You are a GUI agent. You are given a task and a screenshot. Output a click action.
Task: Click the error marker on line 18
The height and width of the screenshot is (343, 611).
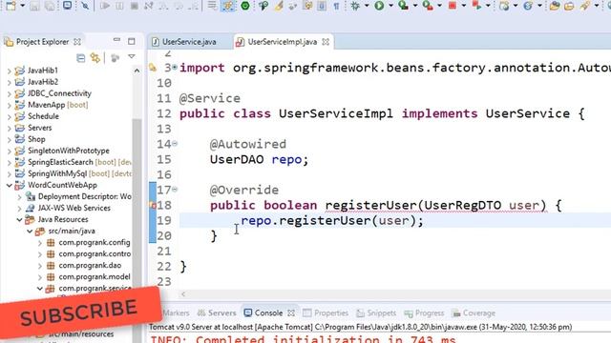click(153, 205)
